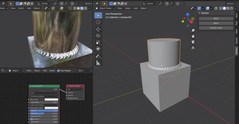
Task: Open object visibility filter in left viewport
Action: [47, 8]
